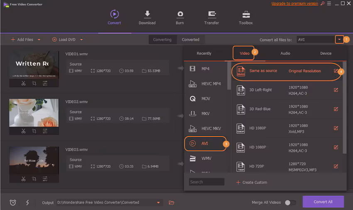
Task: Click the scissors trim icon under VIDEO2.wmv
Action: tap(23, 131)
